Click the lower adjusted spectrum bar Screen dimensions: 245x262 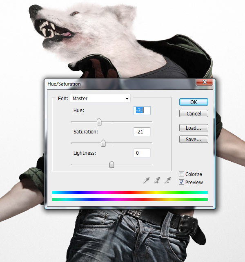[130, 199]
